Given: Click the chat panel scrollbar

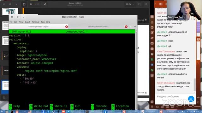Looking at the screenshot, I should 195,84.
